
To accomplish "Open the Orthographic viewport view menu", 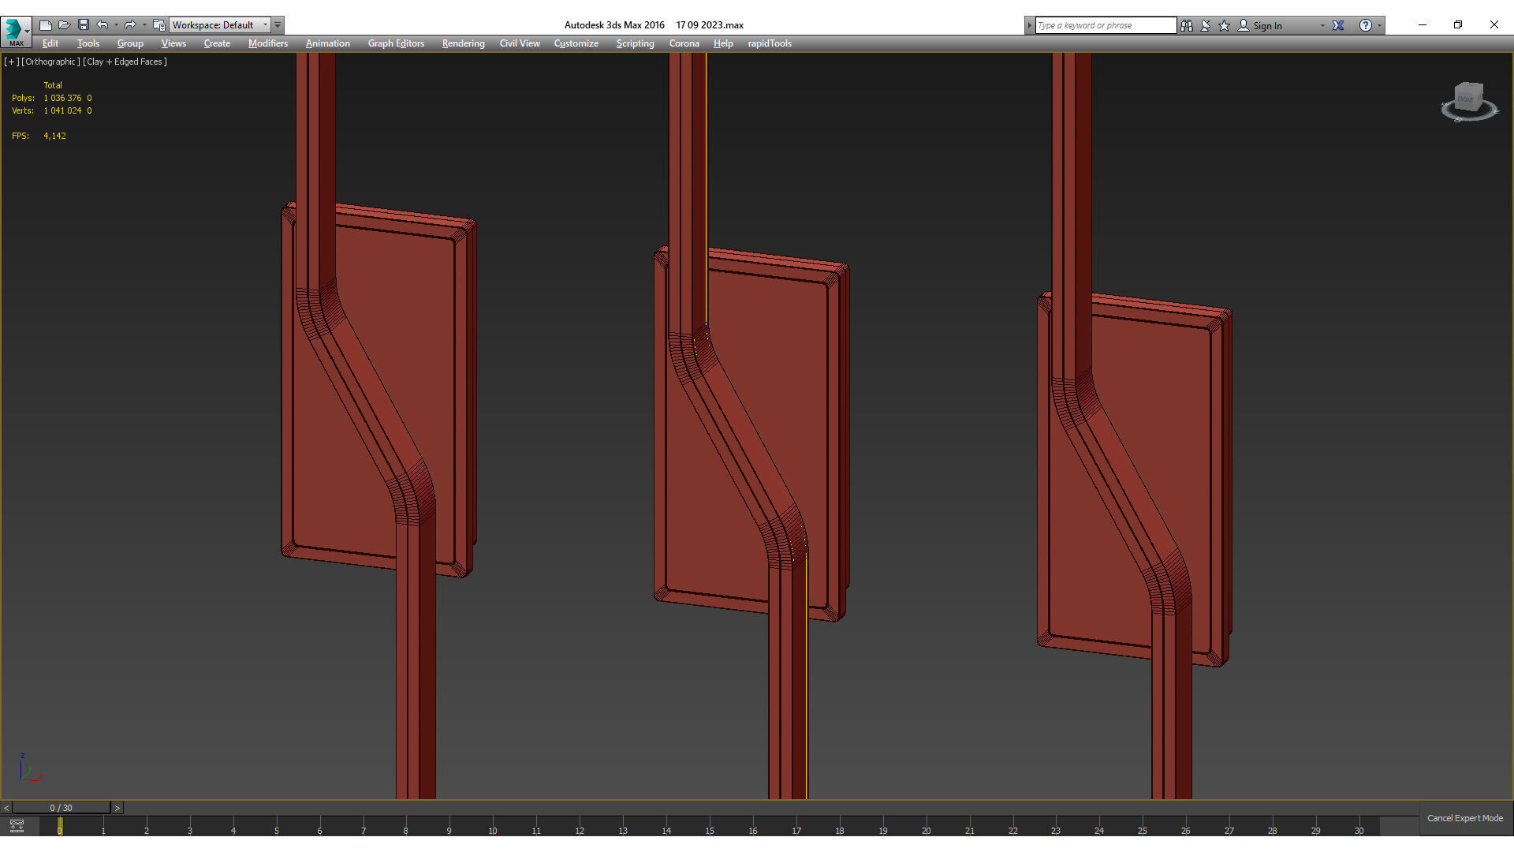I will pos(50,62).
